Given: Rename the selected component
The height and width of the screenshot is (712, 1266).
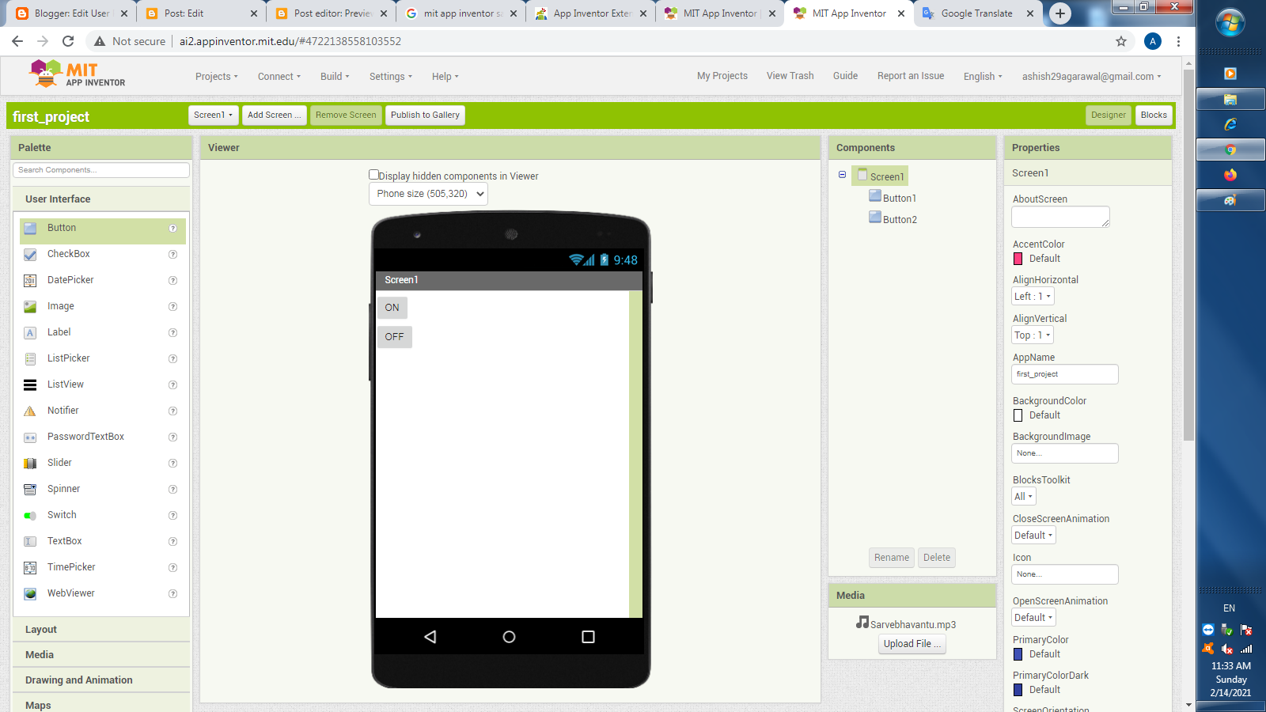Looking at the screenshot, I should pyautogui.click(x=891, y=557).
